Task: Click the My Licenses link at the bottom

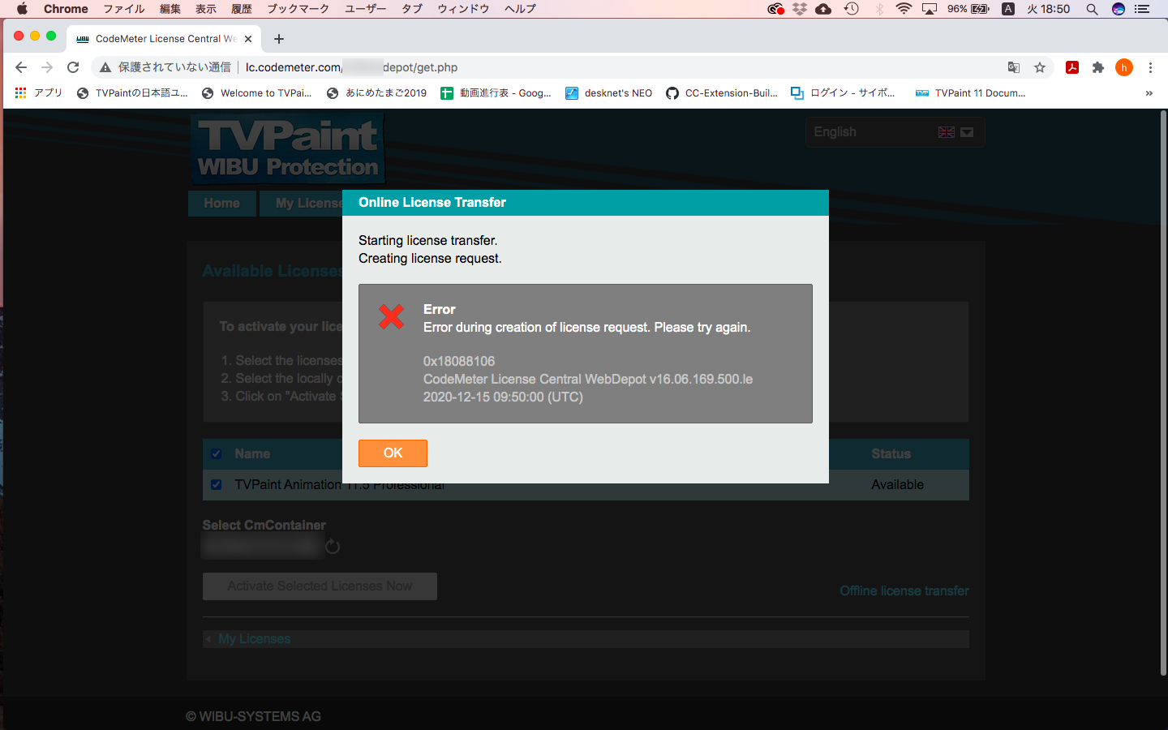Action: coord(254,639)
